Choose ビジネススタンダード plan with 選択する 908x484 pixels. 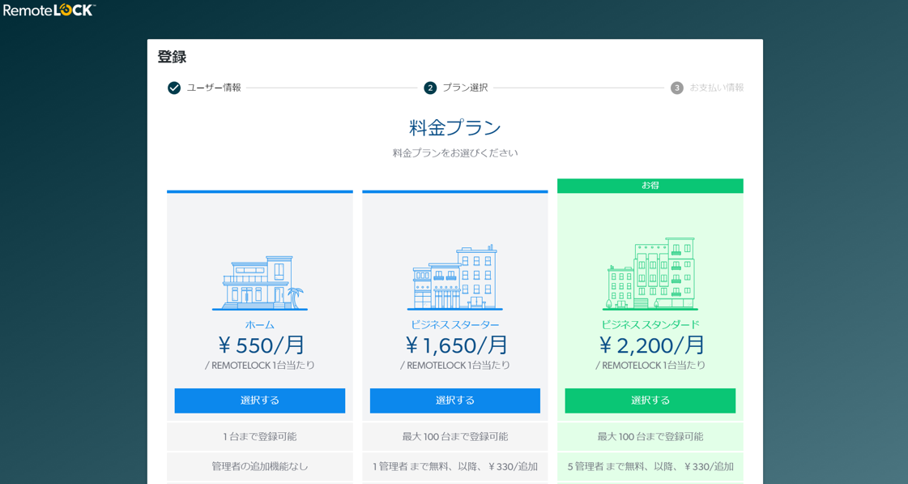click(x=650, y=400)
